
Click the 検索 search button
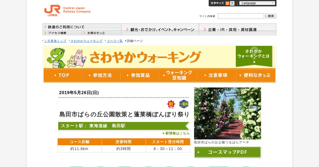pos(271,16)
